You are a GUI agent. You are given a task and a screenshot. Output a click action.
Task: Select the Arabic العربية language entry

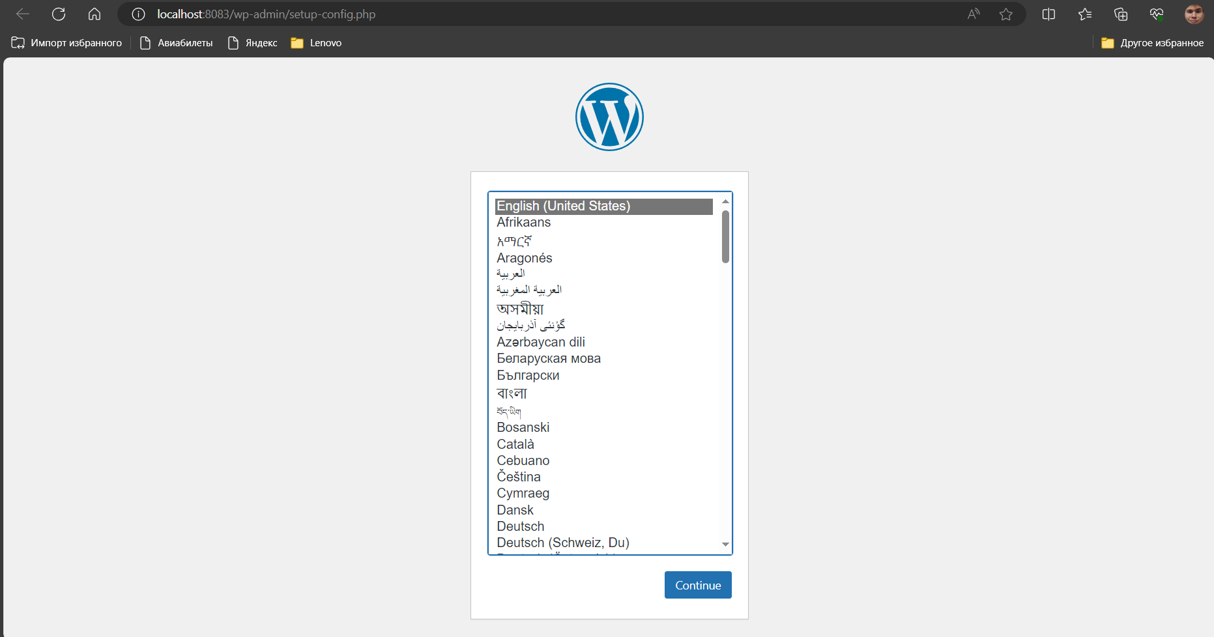603,274
